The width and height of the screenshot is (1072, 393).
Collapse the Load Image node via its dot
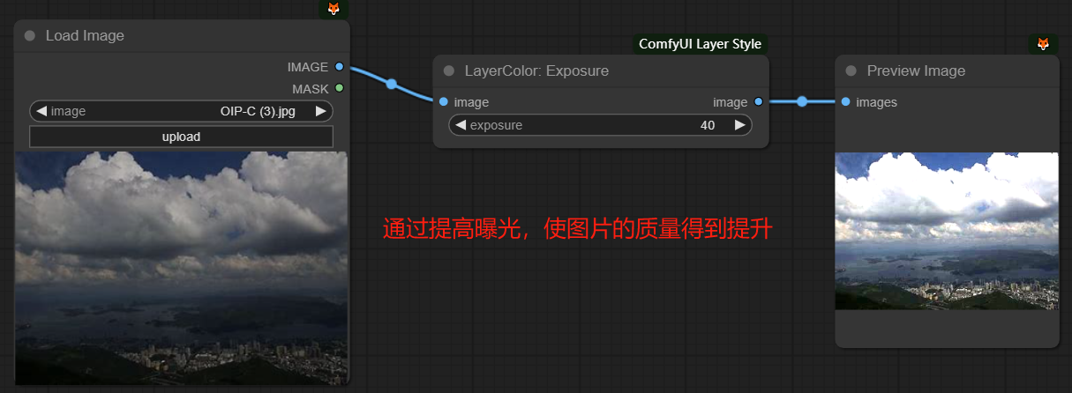tap(30, 36)
